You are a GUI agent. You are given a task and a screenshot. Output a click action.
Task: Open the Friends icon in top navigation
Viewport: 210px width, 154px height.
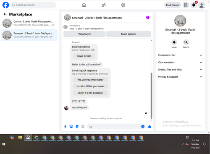tap(104, 5)
